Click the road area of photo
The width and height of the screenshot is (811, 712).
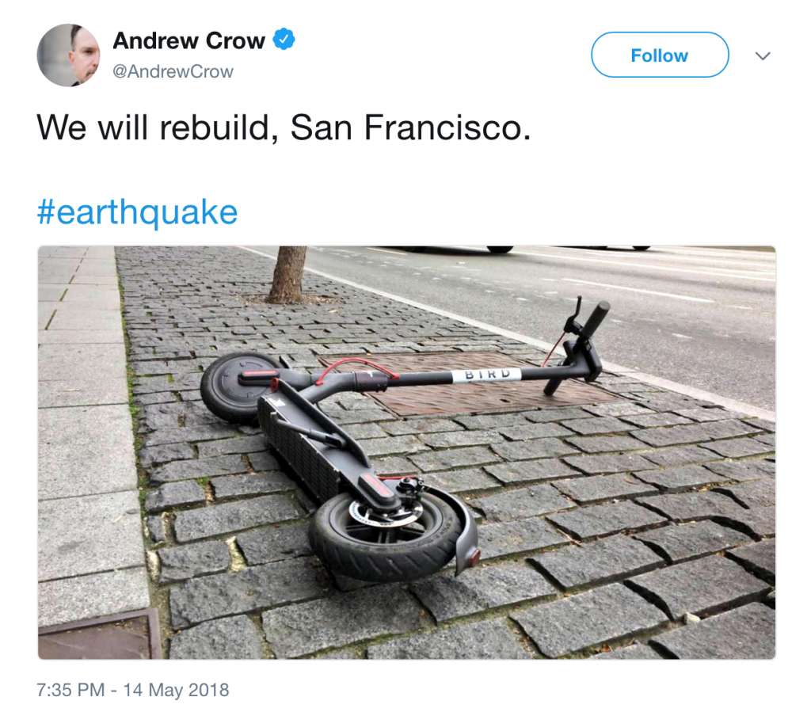tap(595, 300)
